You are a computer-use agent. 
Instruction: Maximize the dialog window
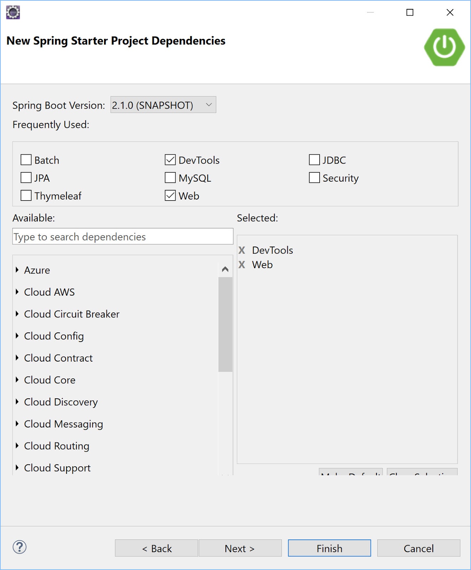(410, 12)
